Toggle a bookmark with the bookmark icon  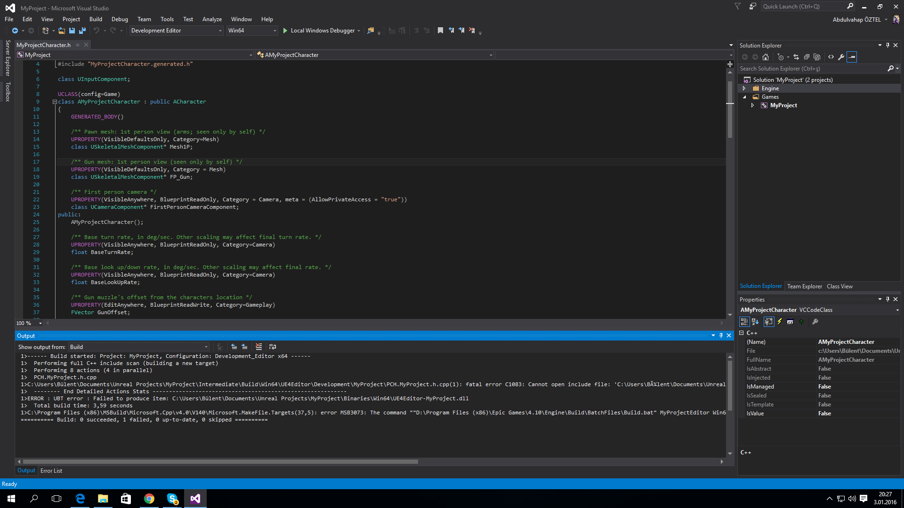point(440,31)
